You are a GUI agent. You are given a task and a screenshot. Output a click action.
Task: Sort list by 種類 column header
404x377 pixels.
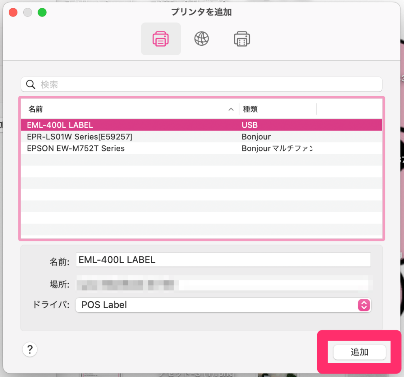251,109
